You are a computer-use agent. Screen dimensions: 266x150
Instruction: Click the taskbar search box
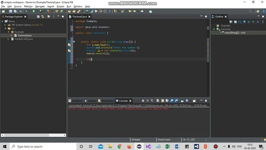pyautogui.click(x=43, y=146)
